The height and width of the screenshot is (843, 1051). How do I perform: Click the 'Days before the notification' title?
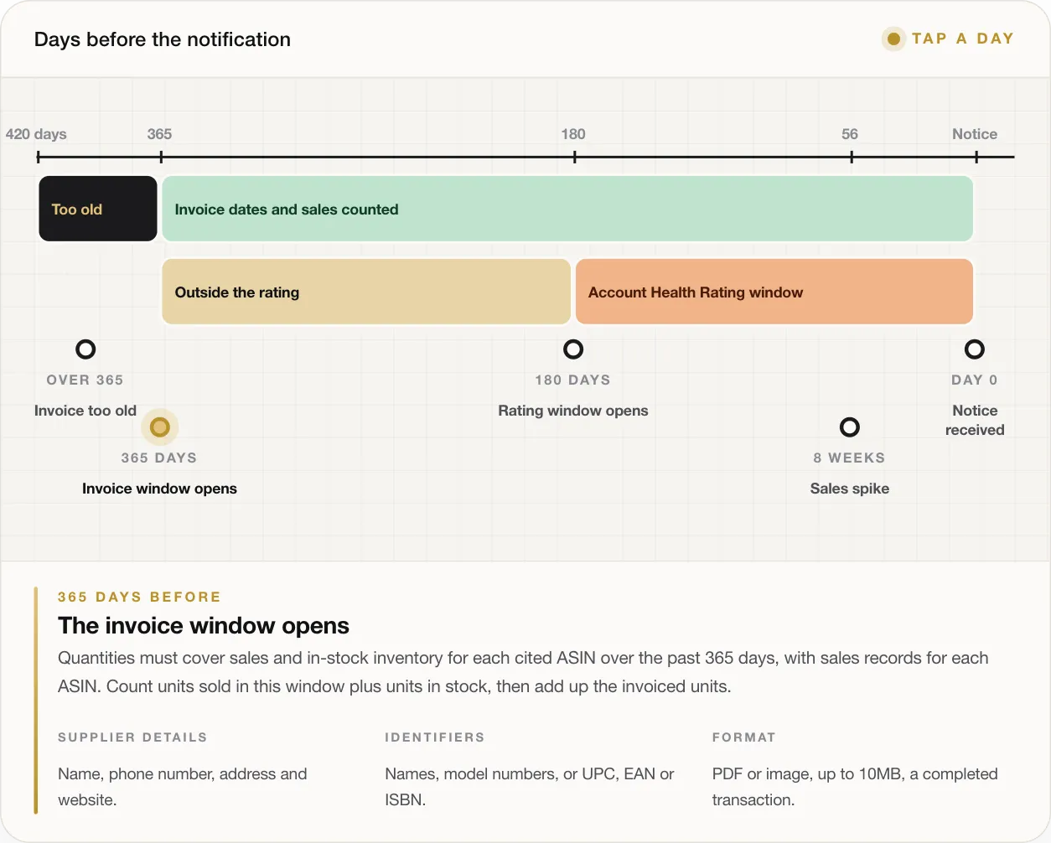pyautogui.click(x=163, y=39)
